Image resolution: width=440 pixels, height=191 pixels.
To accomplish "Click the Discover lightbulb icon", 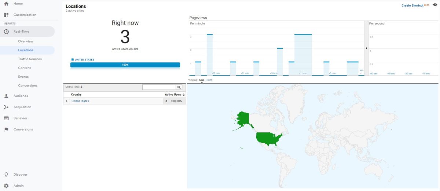I will pyautogui.click(x=6, y=175).
